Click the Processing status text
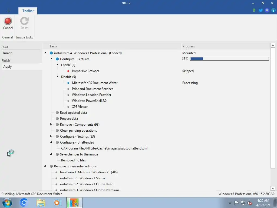 190,83
